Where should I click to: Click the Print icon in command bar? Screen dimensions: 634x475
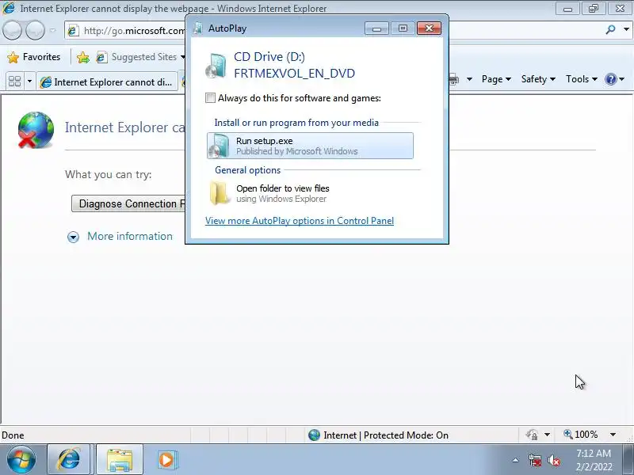454,79
